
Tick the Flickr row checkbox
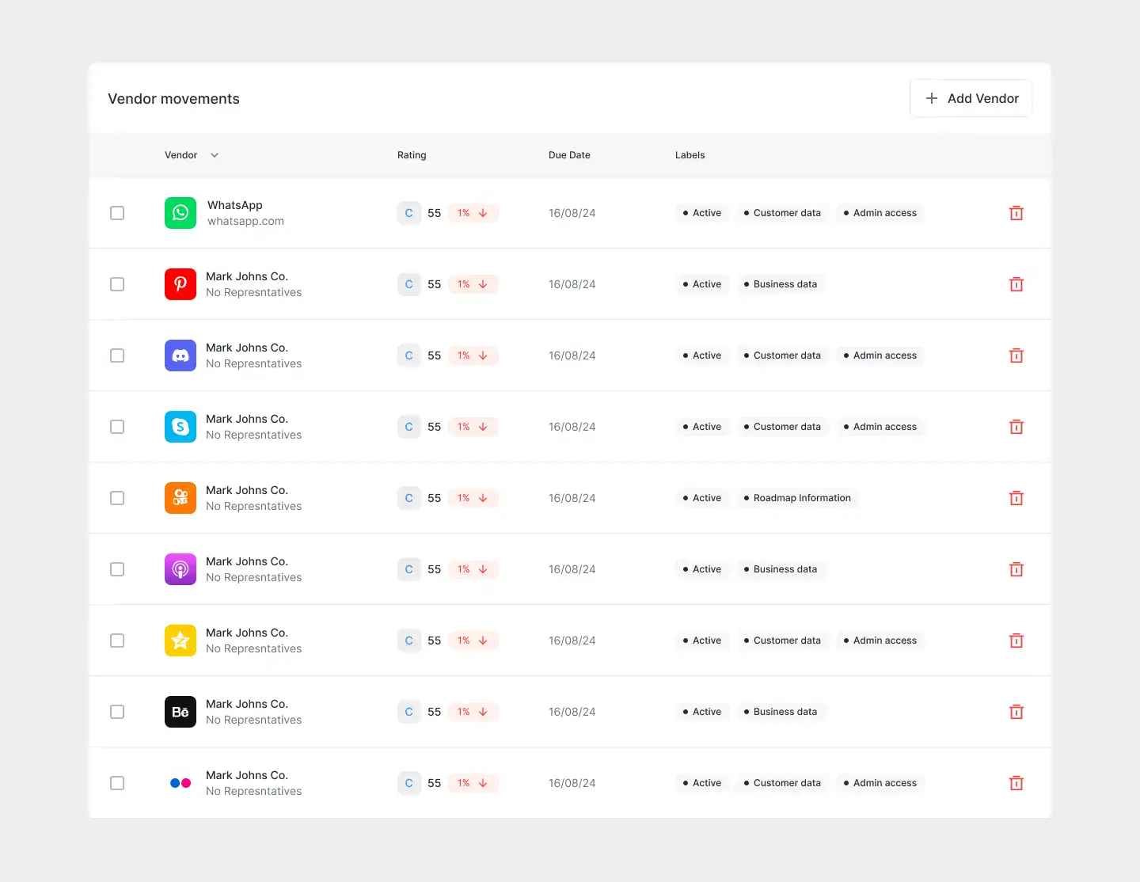(117, 783)
